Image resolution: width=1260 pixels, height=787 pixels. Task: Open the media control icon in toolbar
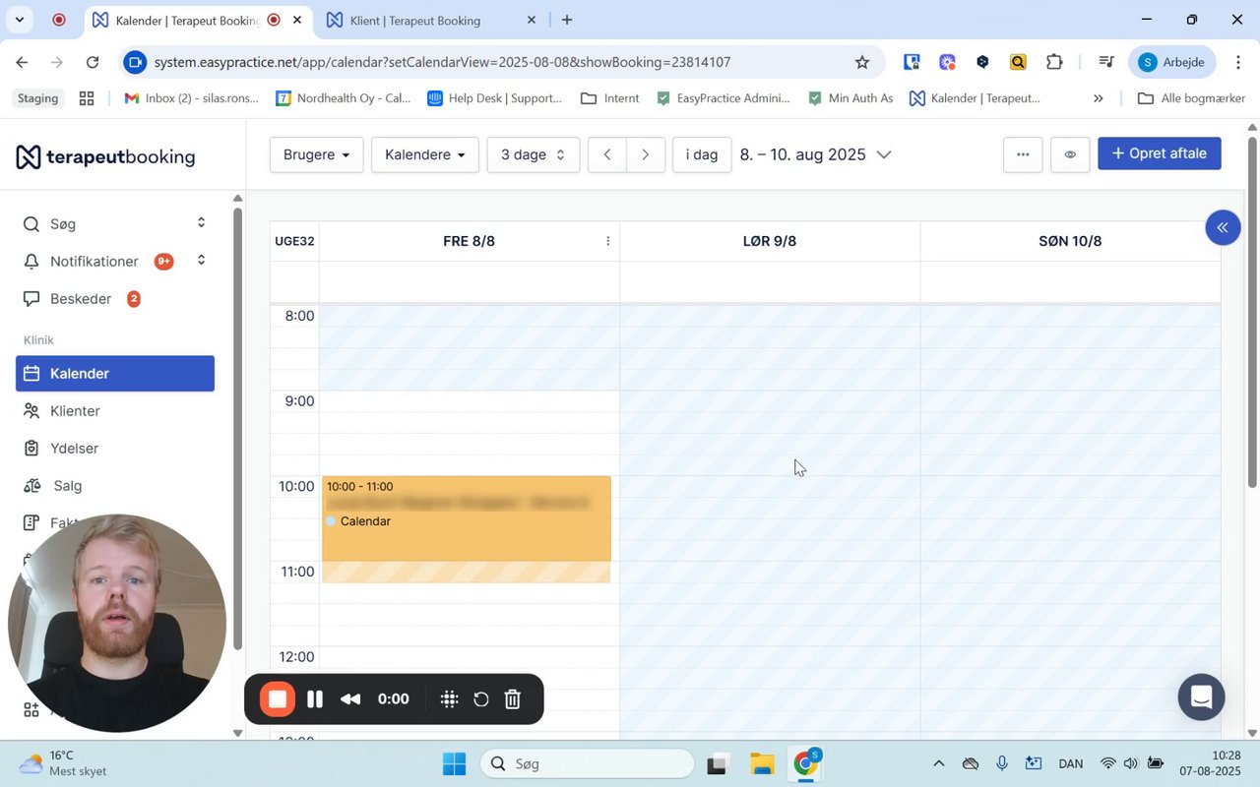coord(1106,62)
